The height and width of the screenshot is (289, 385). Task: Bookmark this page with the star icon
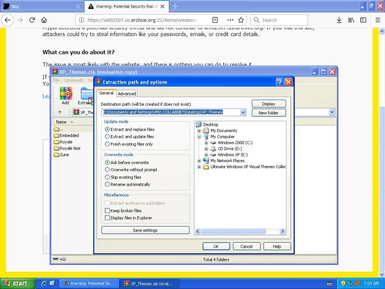tap(241, 20)
